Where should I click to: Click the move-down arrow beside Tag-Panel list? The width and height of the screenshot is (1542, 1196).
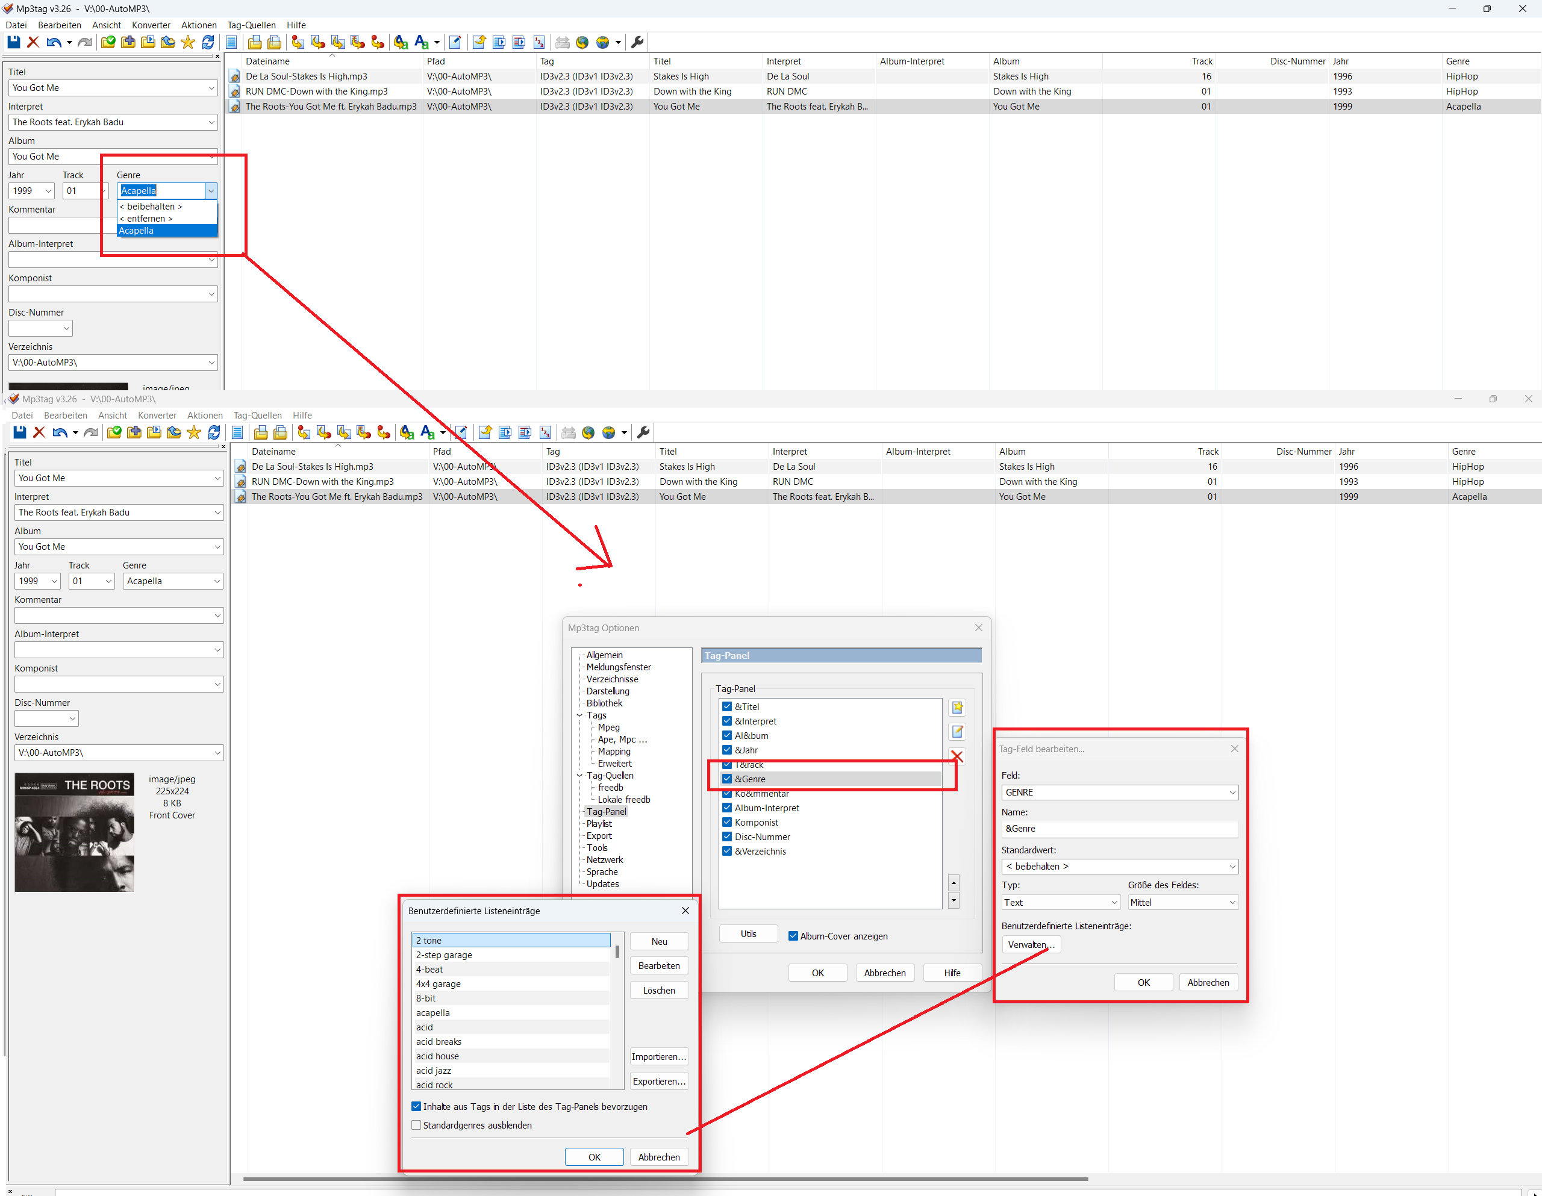953,901
